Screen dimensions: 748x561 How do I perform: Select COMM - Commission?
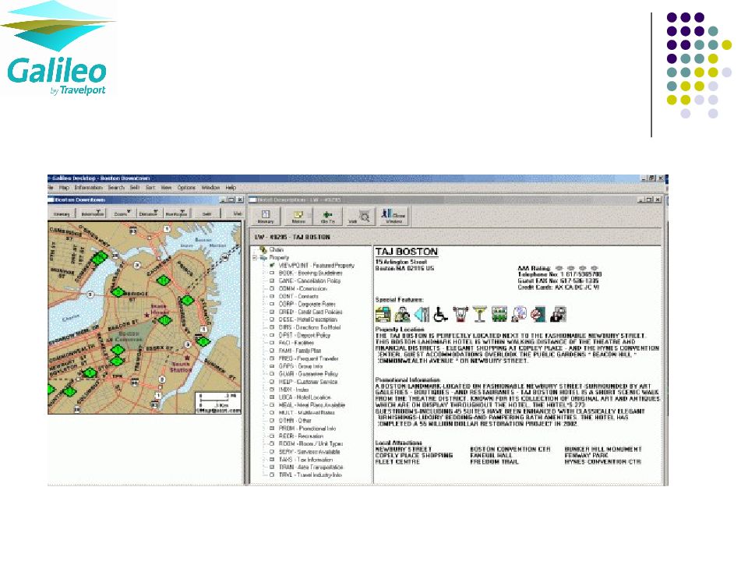click(x=303, y=288)
